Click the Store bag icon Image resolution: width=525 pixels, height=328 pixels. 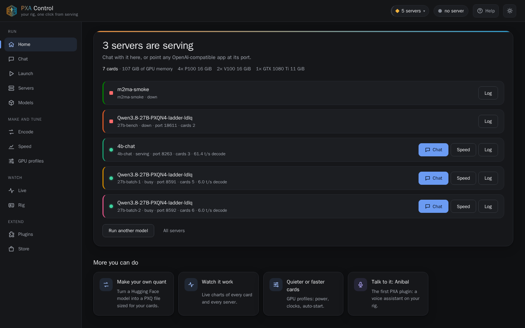[x=11, y=249]
